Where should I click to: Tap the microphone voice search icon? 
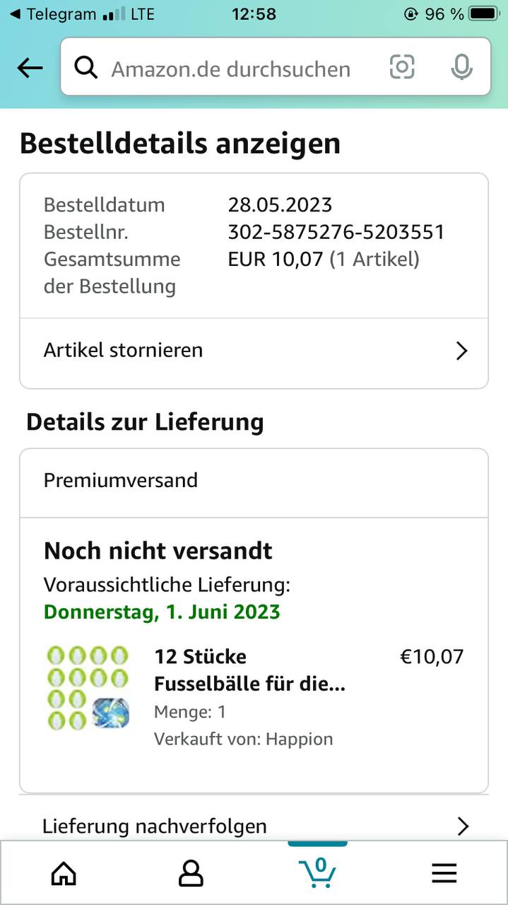461,67
